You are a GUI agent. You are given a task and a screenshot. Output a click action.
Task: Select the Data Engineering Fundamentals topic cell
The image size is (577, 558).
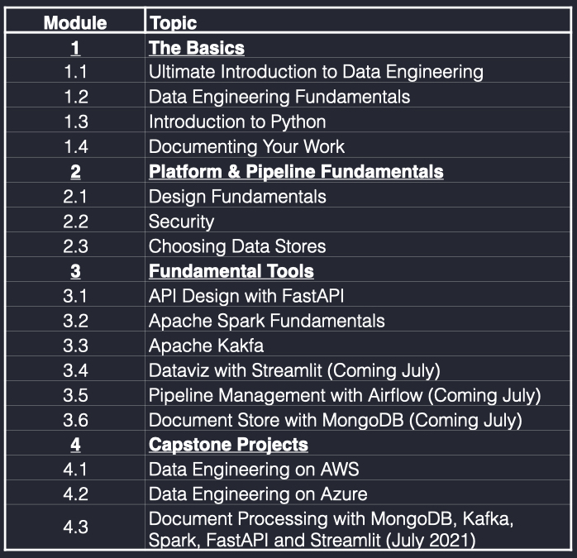tap(358, 95)
